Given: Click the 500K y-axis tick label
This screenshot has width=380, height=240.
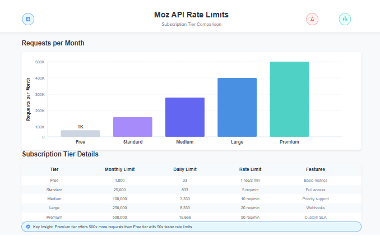Looking at the screenshot, I should click(40, 62).
